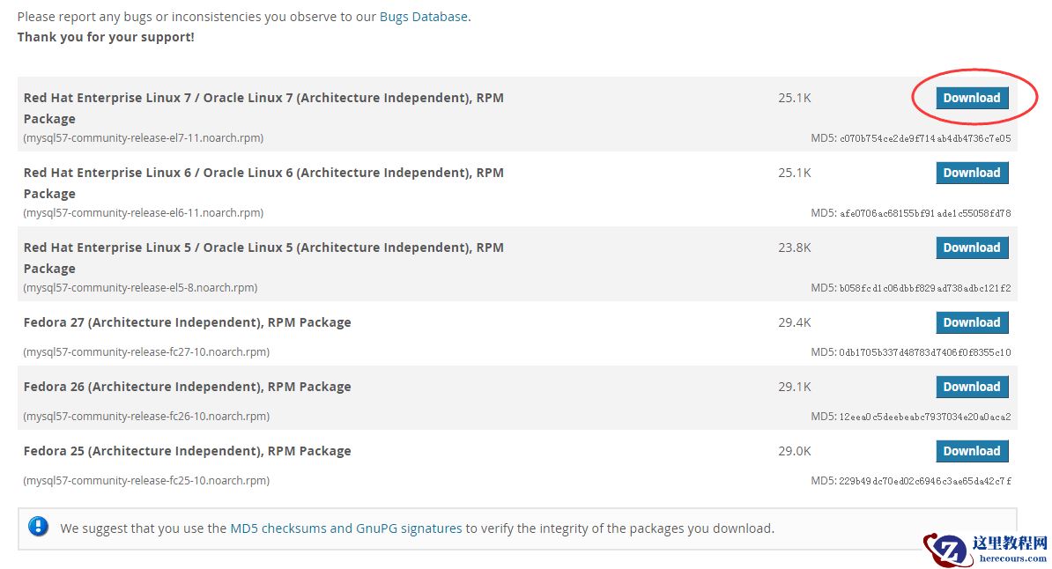Viewport: 1052px width, 569px height.
Task: Click the herecours watermark logo icon
Action: pos(945,549)
